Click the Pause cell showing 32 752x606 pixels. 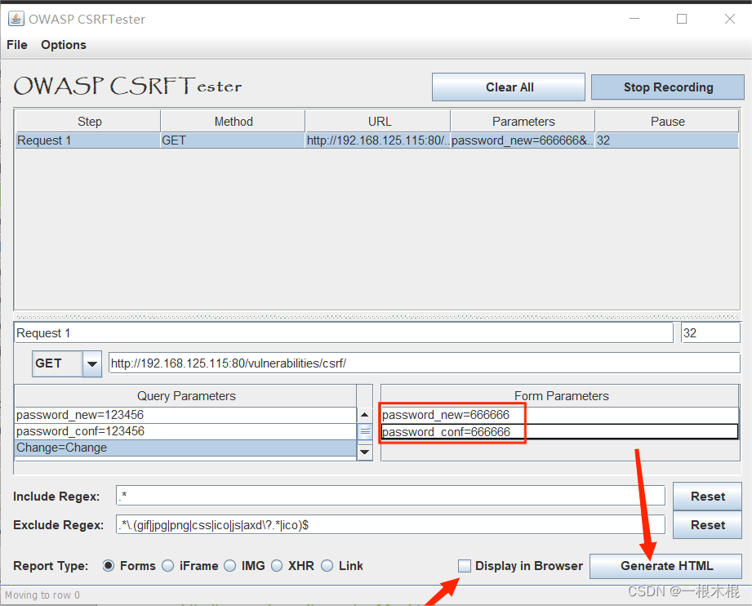(667, 140)
